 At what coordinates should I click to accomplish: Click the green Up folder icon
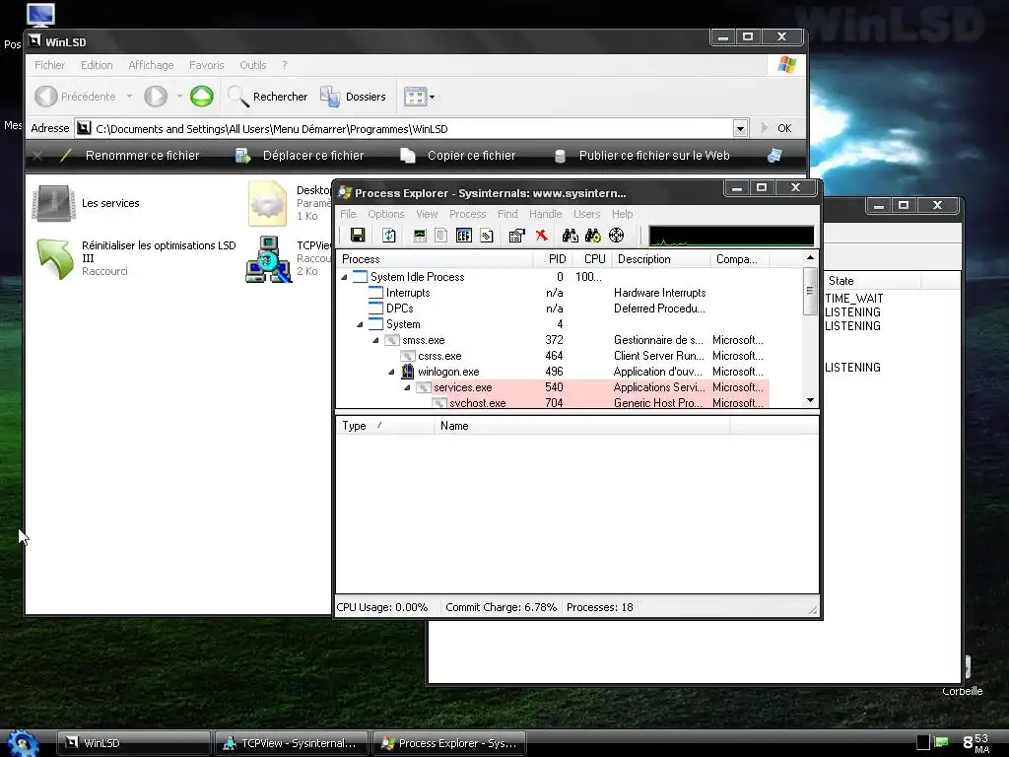coord(201,97)
